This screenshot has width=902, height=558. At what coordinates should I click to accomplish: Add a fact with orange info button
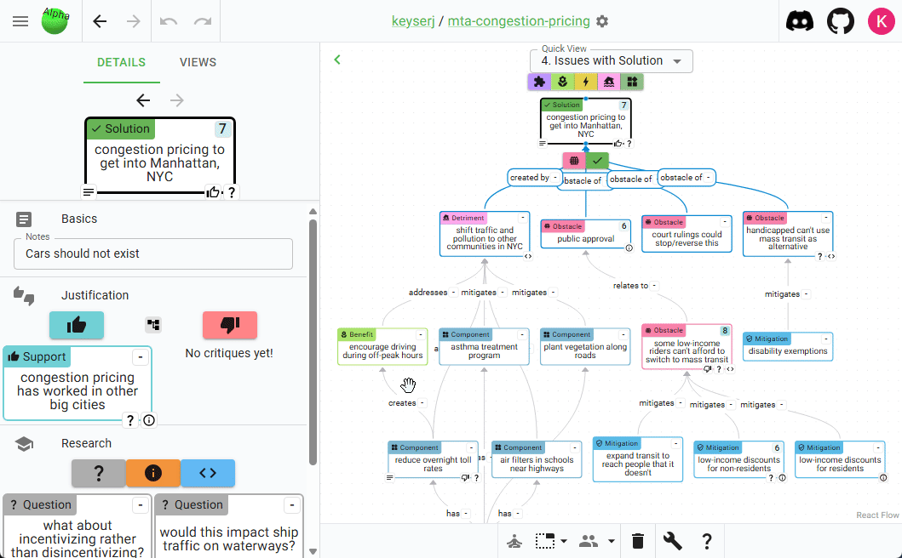(x=153, y=473)
